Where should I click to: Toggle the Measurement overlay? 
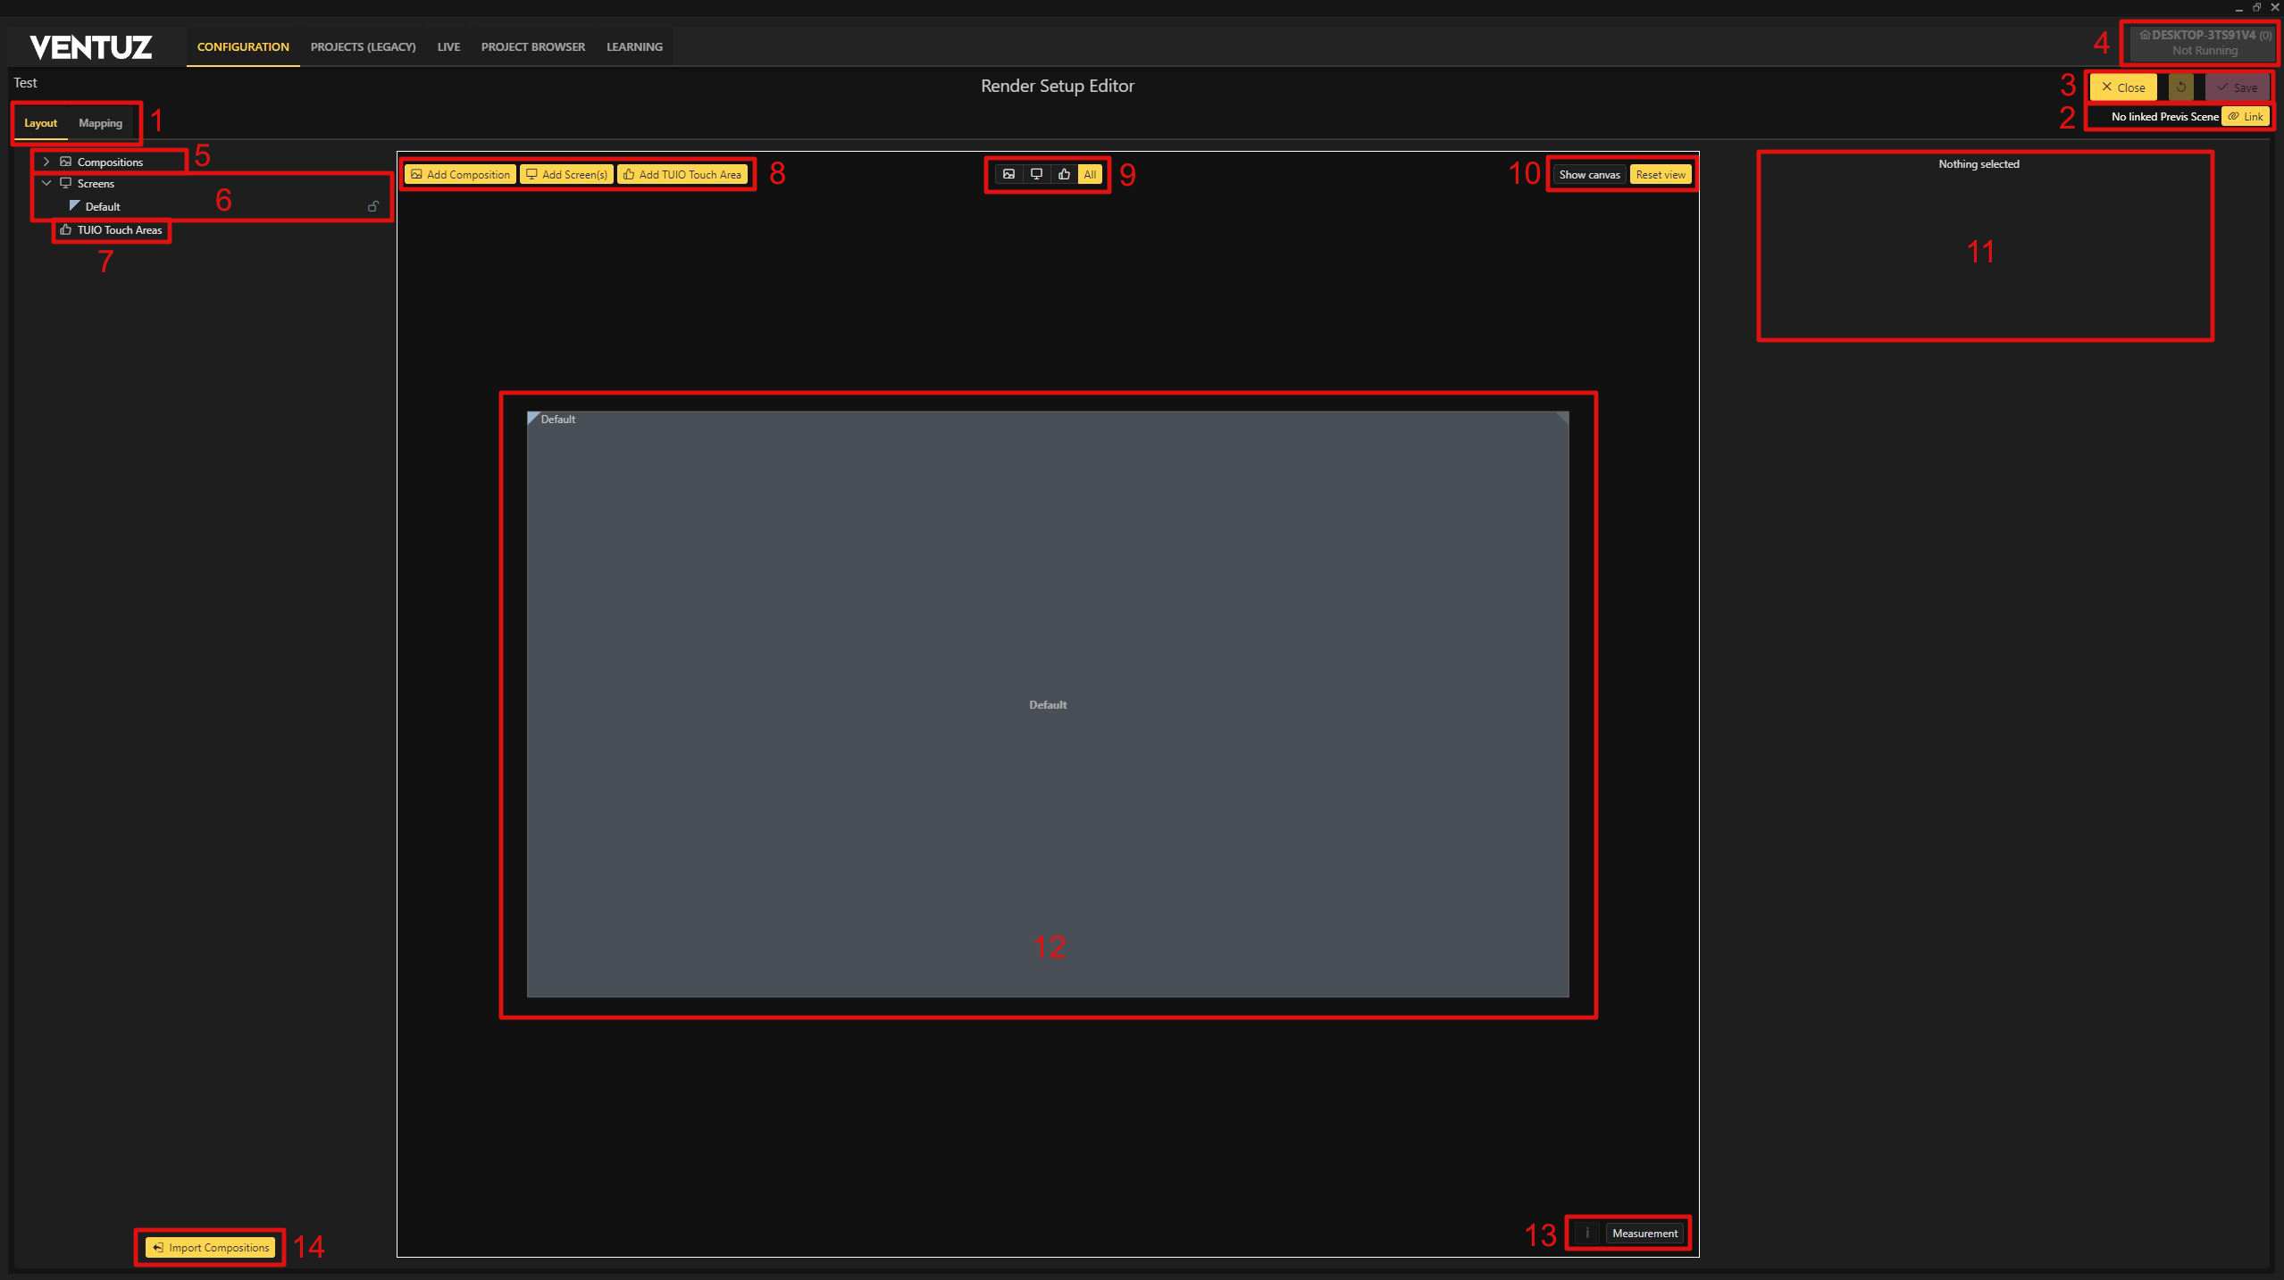click(x=1644, y=1233)
